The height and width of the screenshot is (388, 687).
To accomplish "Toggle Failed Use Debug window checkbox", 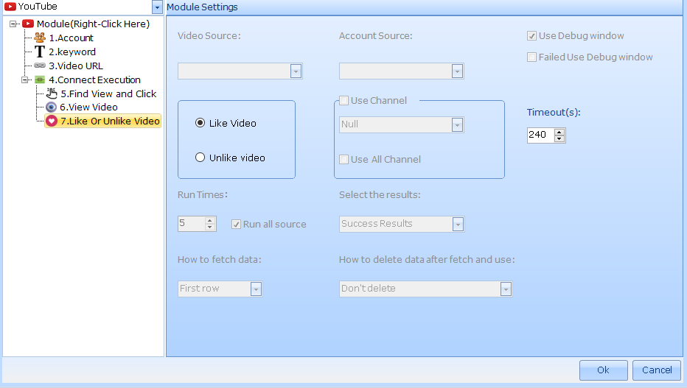I will click(x=531, y=57).
